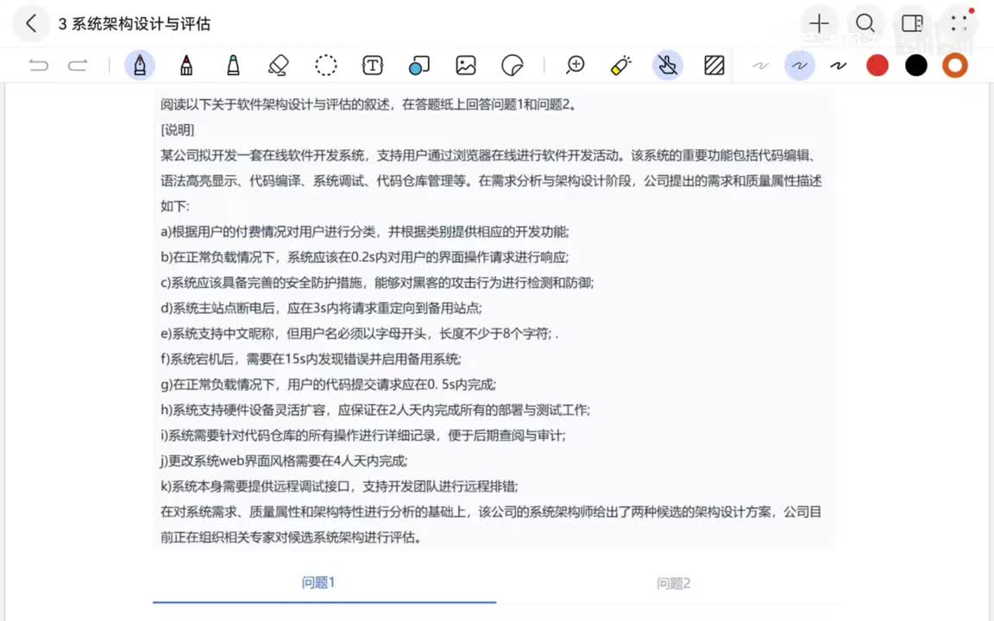Select the green highlighter tool

click(x=233, y=66)
